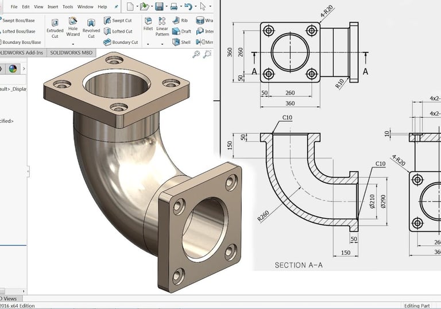Choose Boundary Boss/Base feature
The image size is (441, 309).
21,42
